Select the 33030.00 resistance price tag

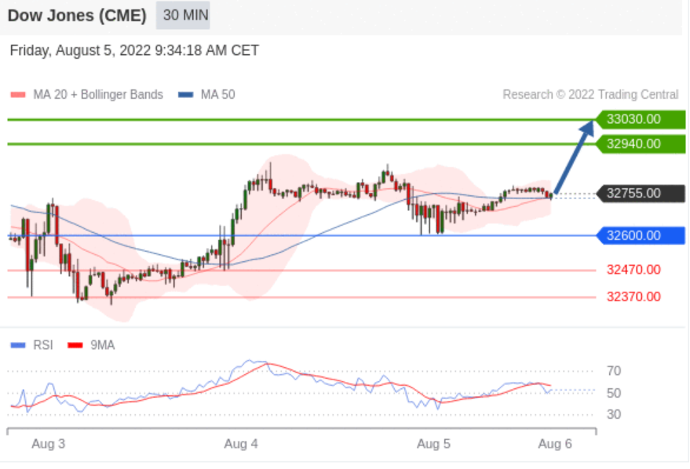pyautogui.click(x=641, y=119)
